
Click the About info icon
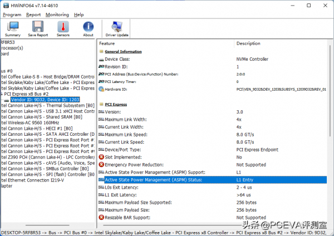pos(88,28)
